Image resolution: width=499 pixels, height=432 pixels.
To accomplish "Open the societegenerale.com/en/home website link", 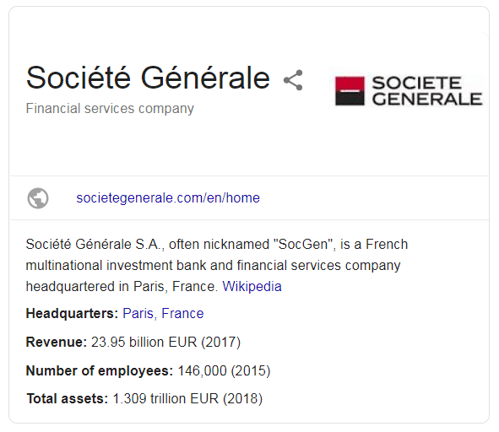I will click(x=168, y=198).
